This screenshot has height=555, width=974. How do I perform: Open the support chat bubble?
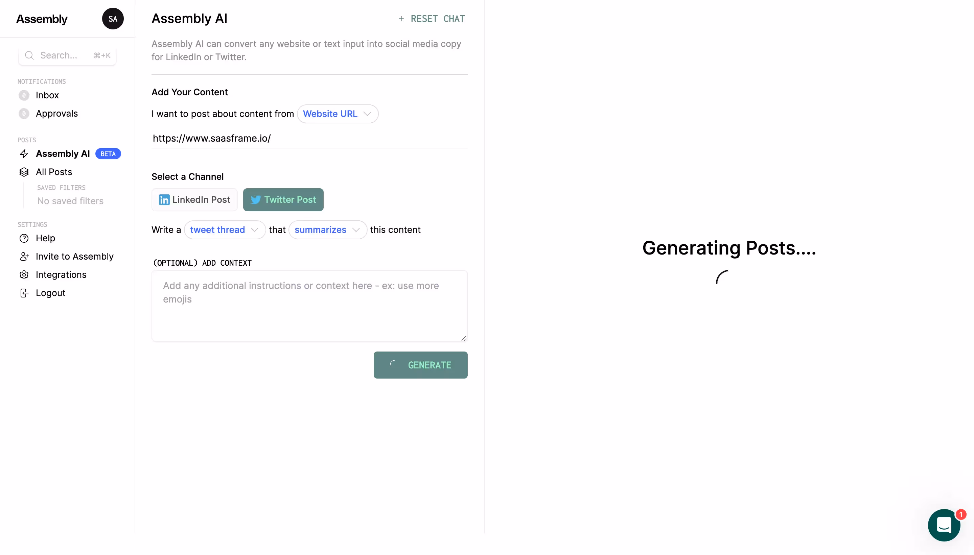944,525
